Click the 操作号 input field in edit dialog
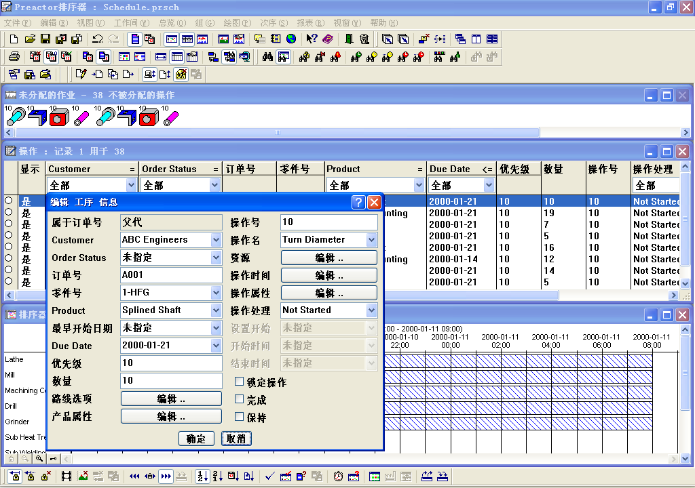This screenshot has height=488, width=695. click(x=329, y=222)
